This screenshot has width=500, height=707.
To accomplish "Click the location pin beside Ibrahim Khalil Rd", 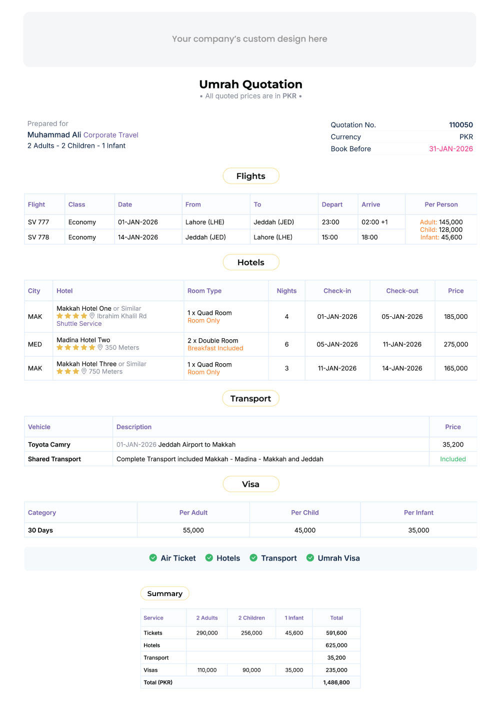I will point(92,316).
